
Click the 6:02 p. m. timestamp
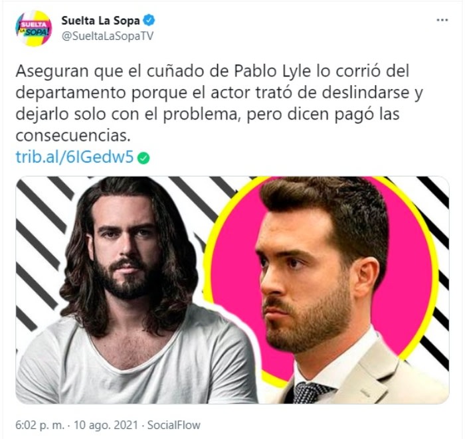pos(40,425)
